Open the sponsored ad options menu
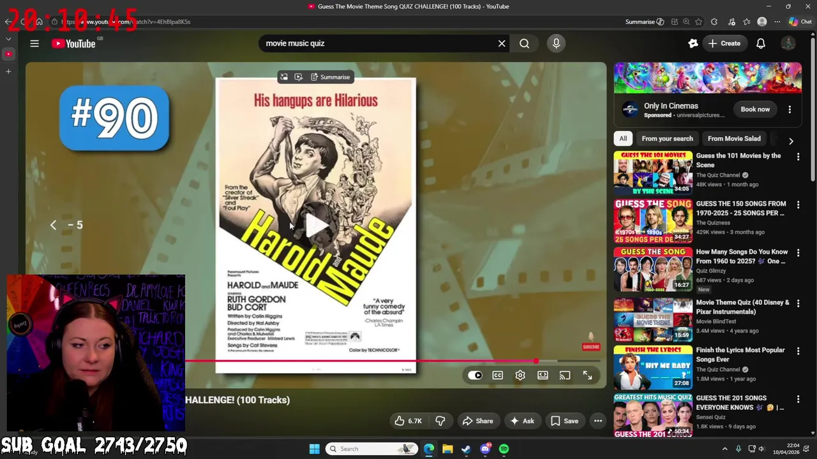This screenshot has width=817, height=459. 790,109
